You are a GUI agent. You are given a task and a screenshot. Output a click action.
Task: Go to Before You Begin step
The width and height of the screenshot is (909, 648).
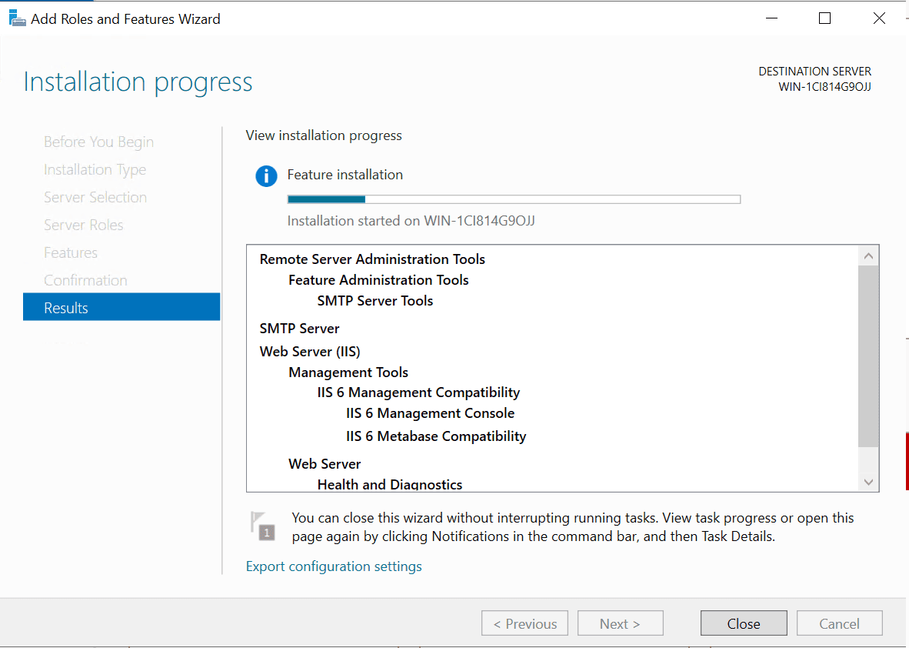(98, 142)
